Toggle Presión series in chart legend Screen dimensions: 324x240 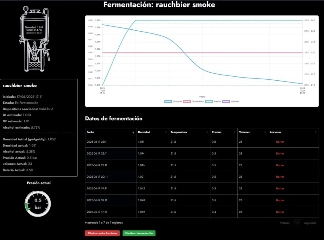[213, 102]
